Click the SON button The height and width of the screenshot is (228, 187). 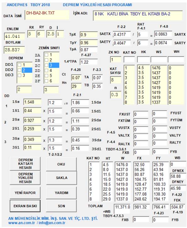61,206
